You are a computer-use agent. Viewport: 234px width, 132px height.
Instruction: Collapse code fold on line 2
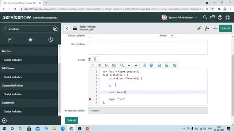coord(98,75)
